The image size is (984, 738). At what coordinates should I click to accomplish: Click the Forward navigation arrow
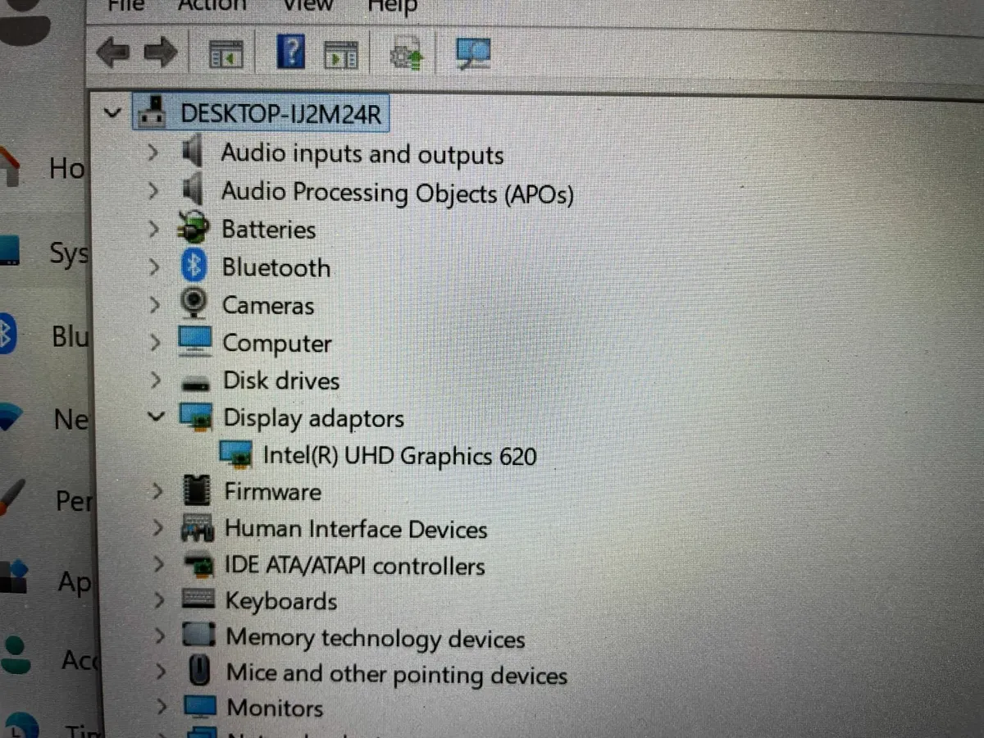(162, 52)
